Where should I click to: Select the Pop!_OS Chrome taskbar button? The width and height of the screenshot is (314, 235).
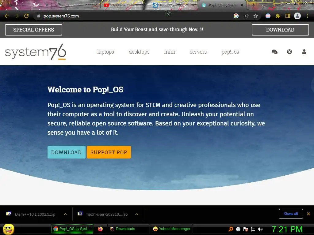[x=72, y=229]
